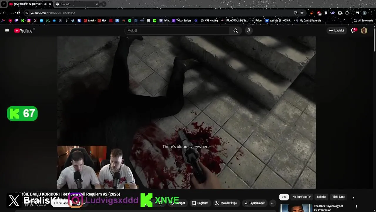The height and width of the screenshot is (212, 376).
Task: Open the Gmail bookmark icon
Action: click(x=4, y=21)
